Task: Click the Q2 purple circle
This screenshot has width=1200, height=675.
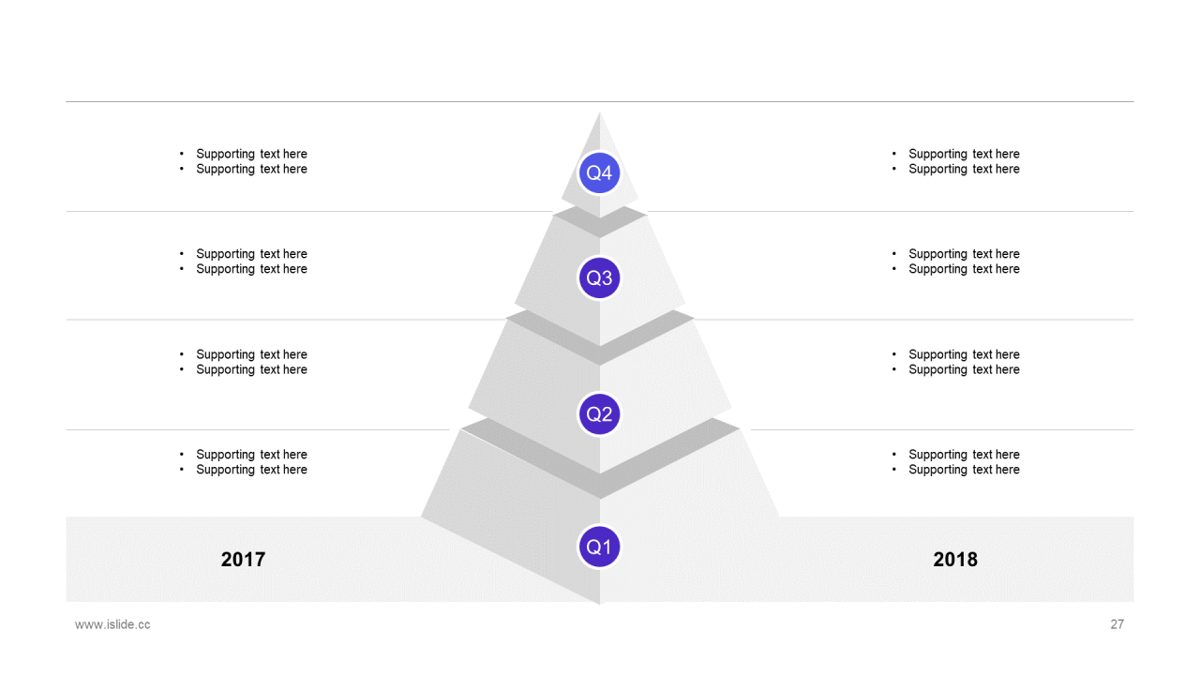Action: (599, 413)
